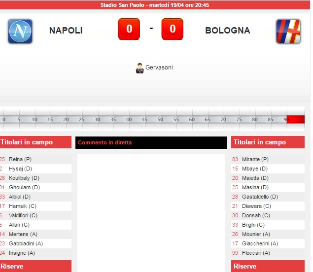Select Napoli player Hamsik (C)
This screenshot has width=313, height=272.
tap(23, 206)
